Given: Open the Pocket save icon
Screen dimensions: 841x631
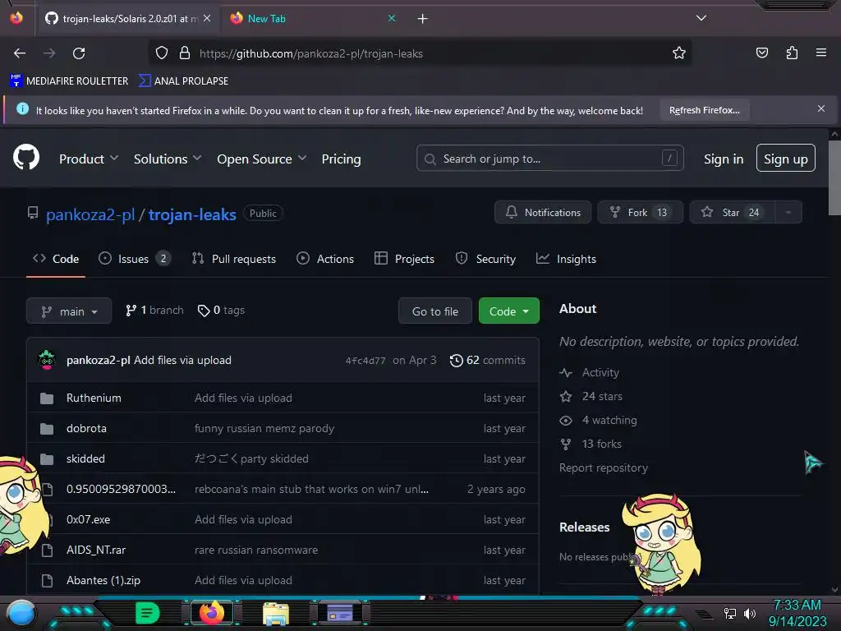Looking at the screenshot, I should point(761,53).
